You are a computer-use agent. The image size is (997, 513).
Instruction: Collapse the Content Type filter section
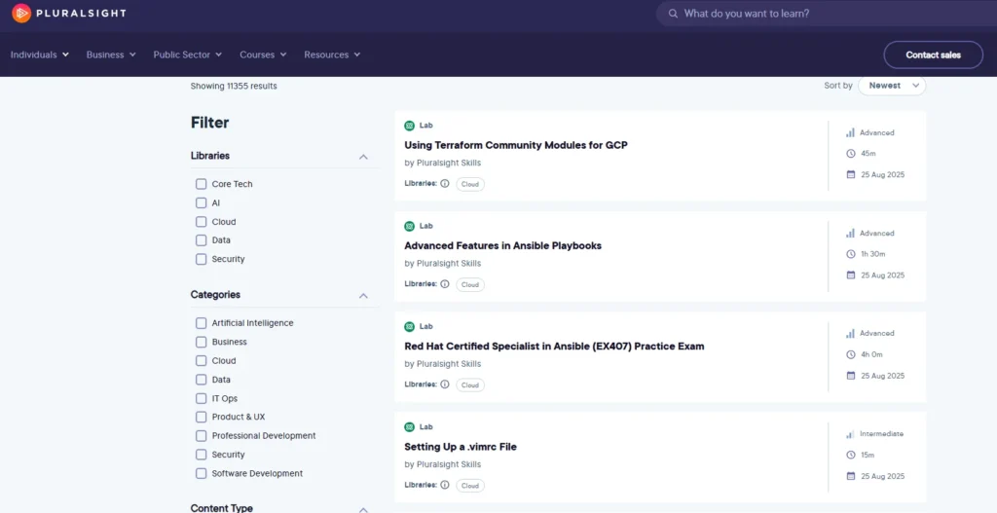click(363, 509)
